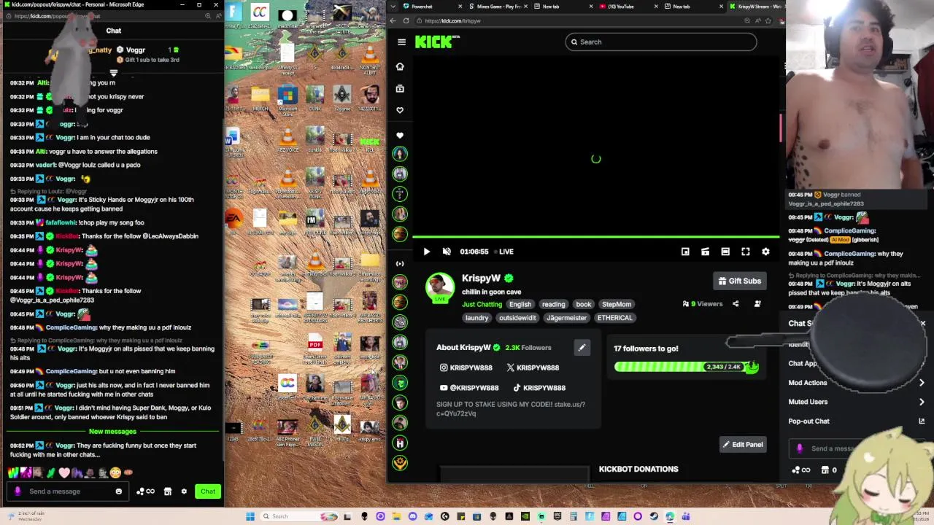Open popout chat settings gear
Viewport: 934px width, 525px height.
coord(184,491)
